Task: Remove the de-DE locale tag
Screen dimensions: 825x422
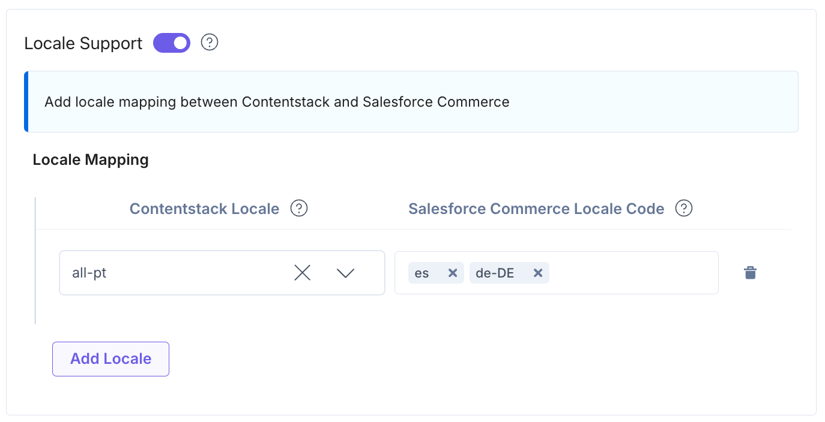Action: click(537, 273)
